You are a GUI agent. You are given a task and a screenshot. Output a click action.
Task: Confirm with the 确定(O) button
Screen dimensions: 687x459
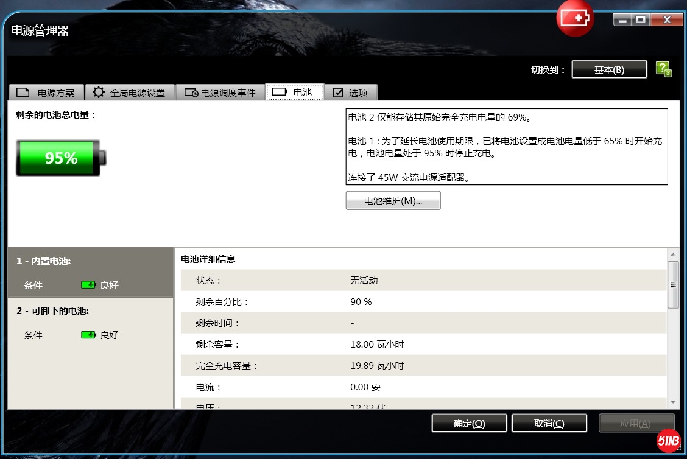click(x=469, y=424)
